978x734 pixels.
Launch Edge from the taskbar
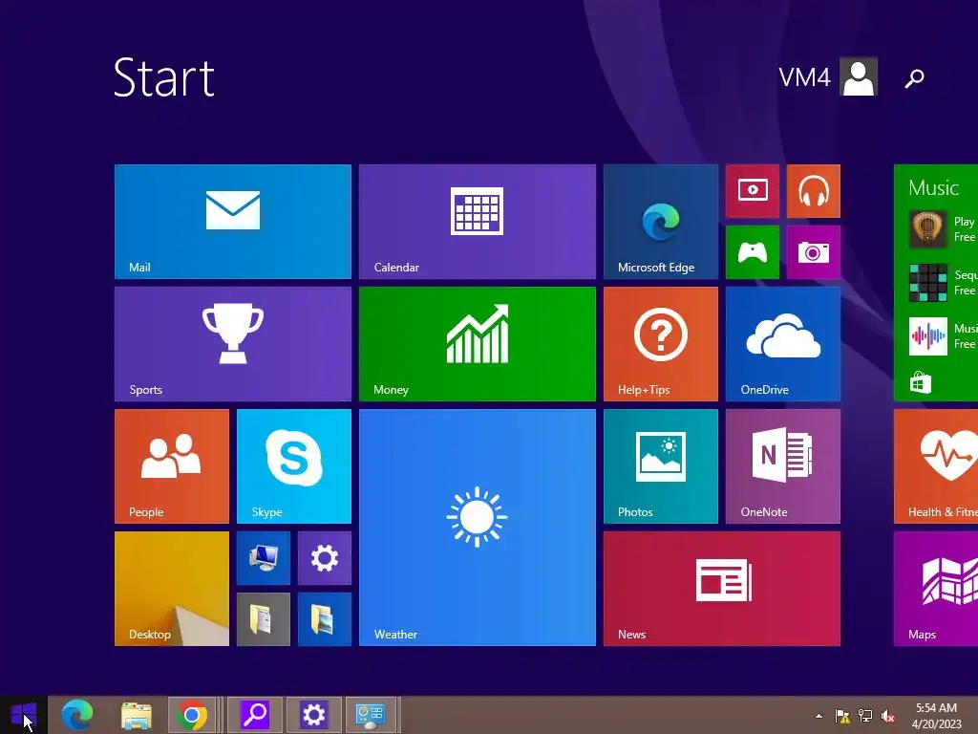tap(77, 715)
